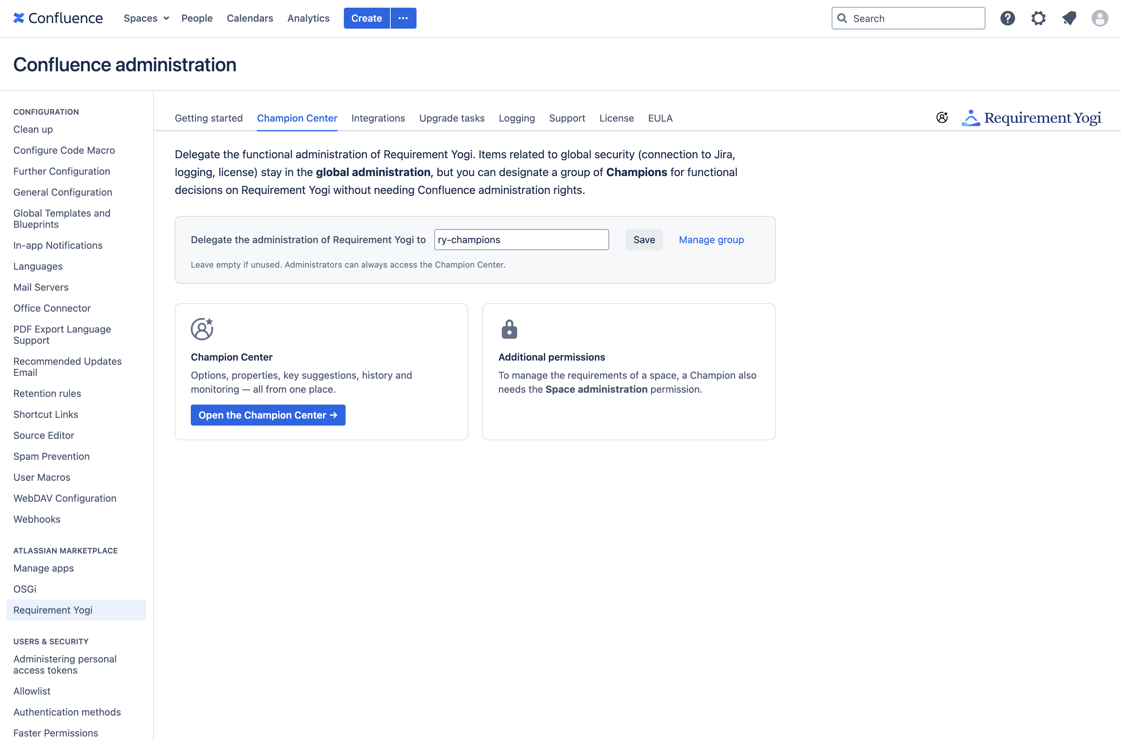The height and width of the screenshot is (740, 1121).
Task: Switch to the License tab
Action: [616, 118]
